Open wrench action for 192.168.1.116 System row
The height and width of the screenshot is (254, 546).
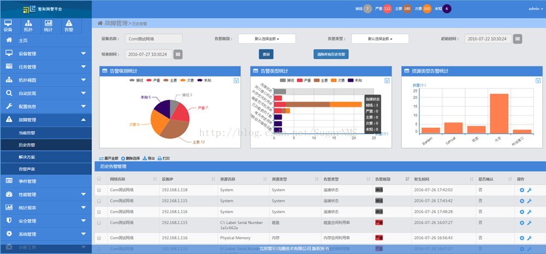click(x=529, y=212)
